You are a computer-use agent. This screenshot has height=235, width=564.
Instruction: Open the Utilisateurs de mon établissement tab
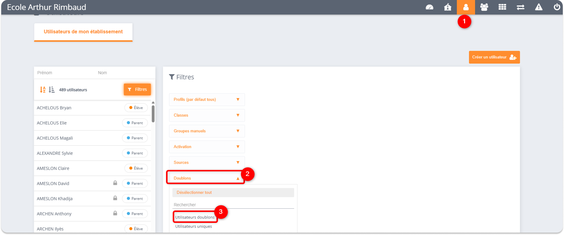click(x=83, y=32)
